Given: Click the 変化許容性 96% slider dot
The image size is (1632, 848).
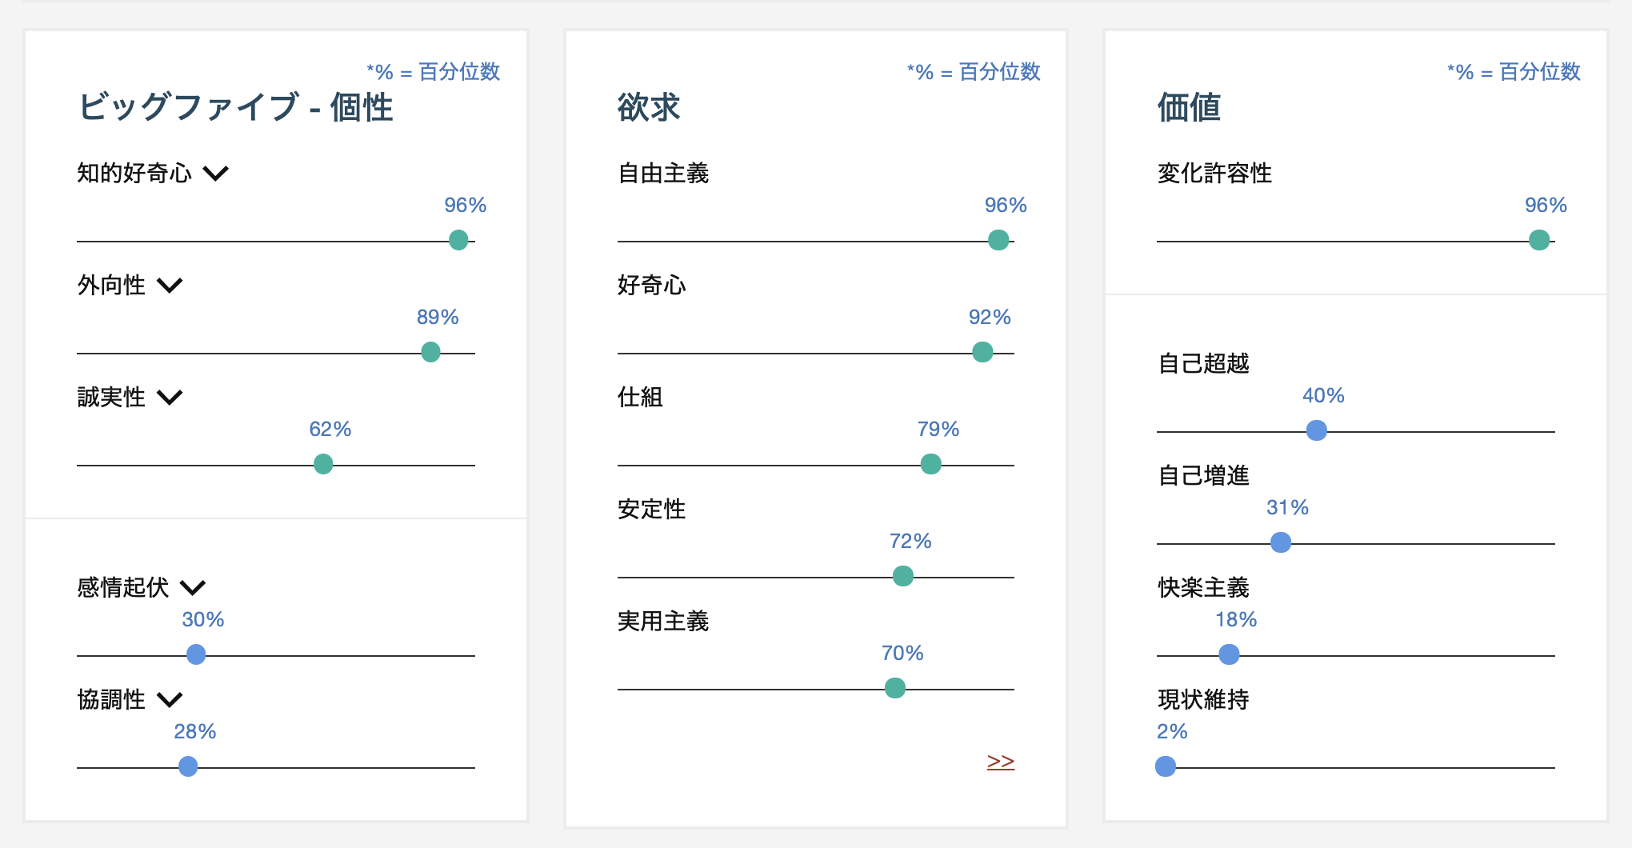Looking at the screenshot, I should (1539, 240).
